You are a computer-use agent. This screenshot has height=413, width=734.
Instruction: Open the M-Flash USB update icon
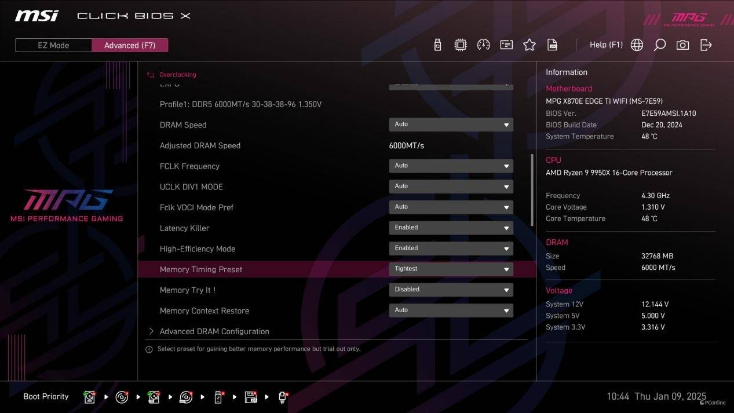[x=437, y=45]
